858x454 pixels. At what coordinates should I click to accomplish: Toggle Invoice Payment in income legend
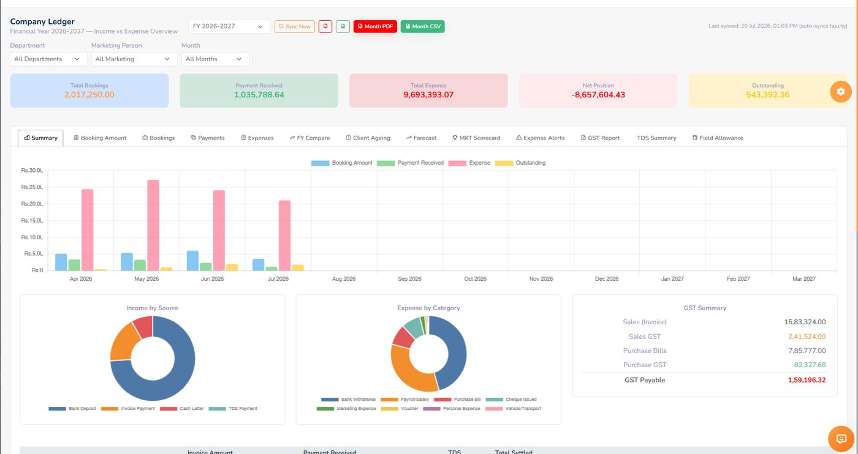tap(127, 408)
